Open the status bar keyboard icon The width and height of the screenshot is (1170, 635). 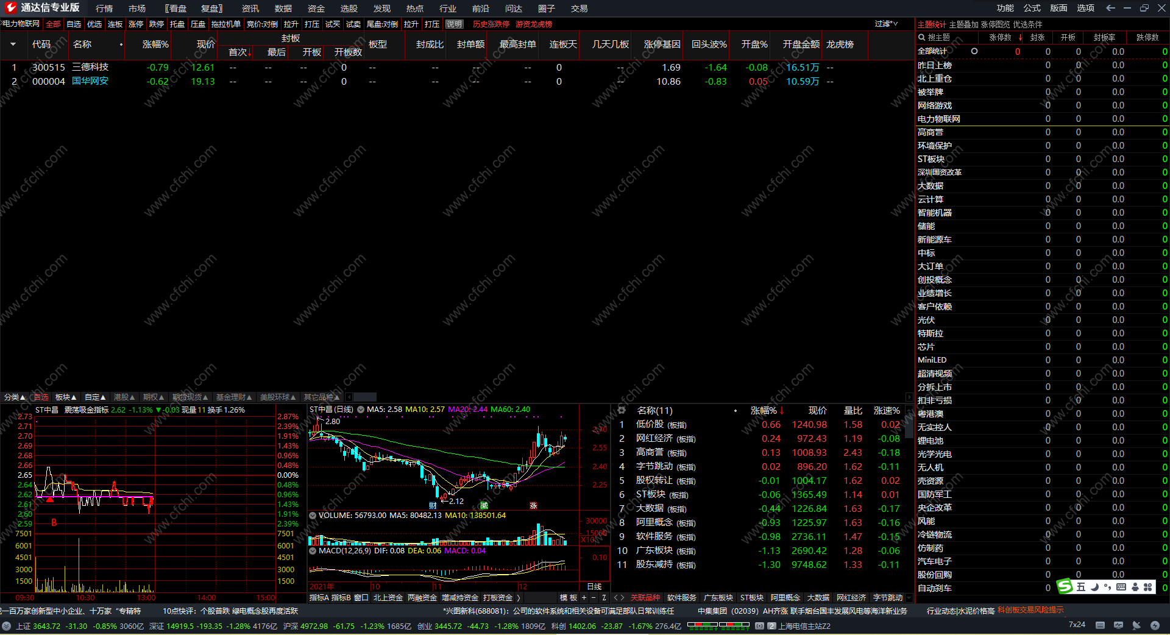(1100, 625)
